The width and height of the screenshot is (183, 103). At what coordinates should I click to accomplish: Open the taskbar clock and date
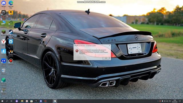(175, 101)
